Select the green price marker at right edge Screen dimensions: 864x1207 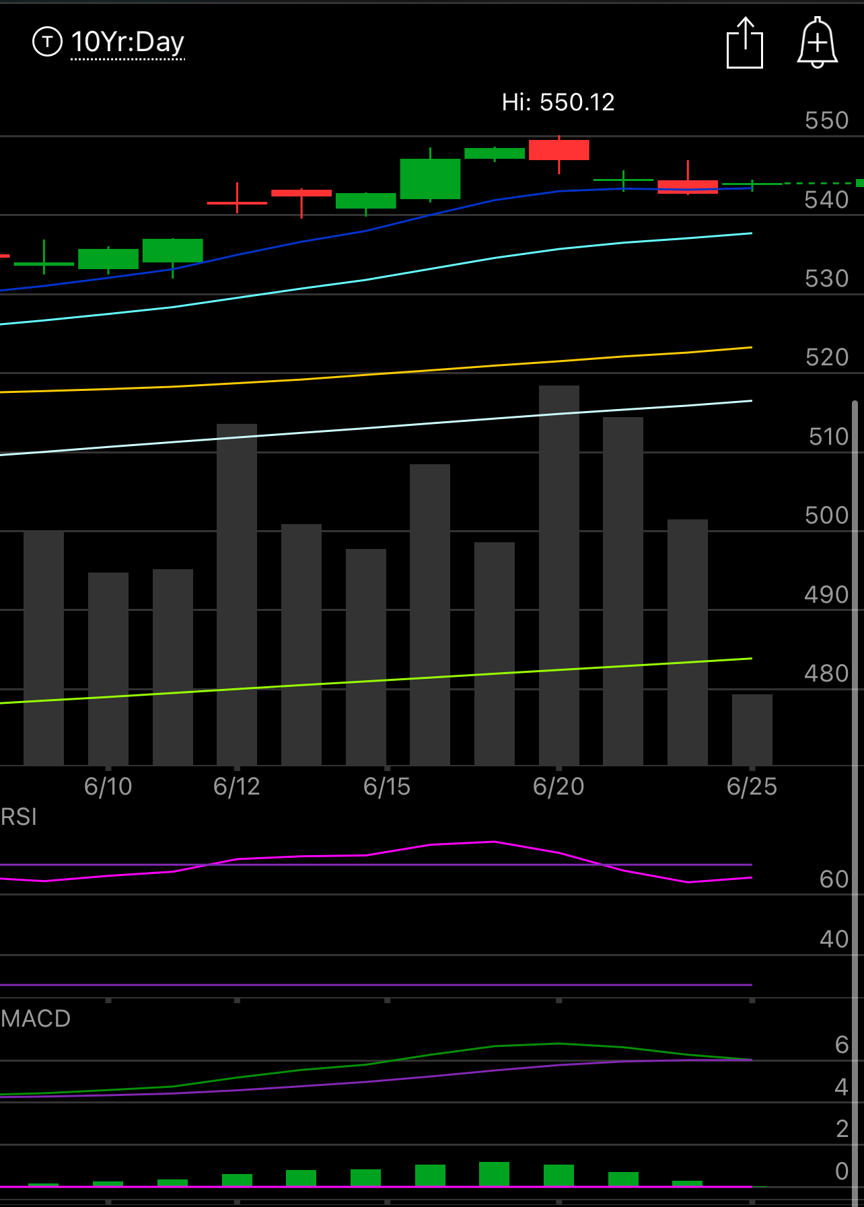[x=860, y=183]
